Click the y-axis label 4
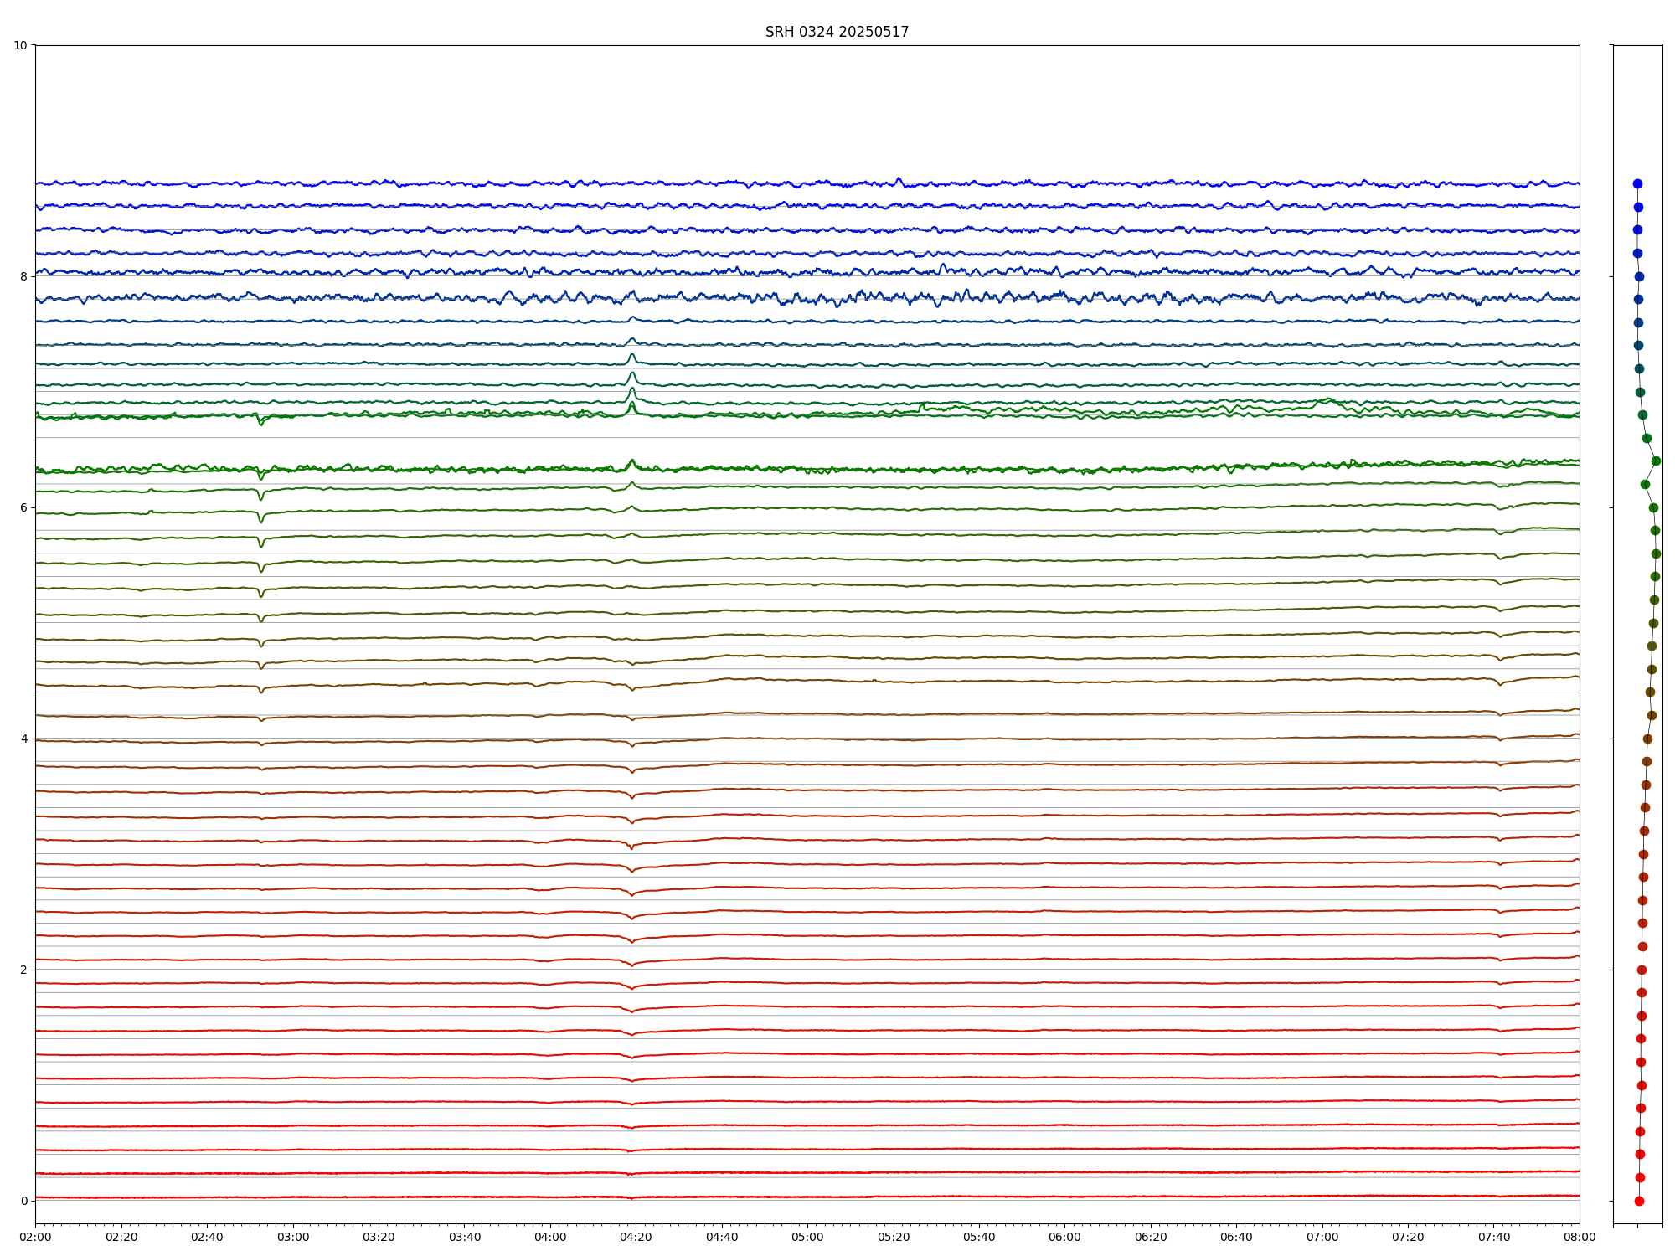The image size is (1675, 1256). pos(23,739)
